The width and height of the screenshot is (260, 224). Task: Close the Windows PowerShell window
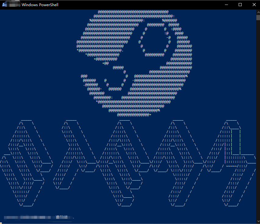pyautogui.click(x=254, y=5)
